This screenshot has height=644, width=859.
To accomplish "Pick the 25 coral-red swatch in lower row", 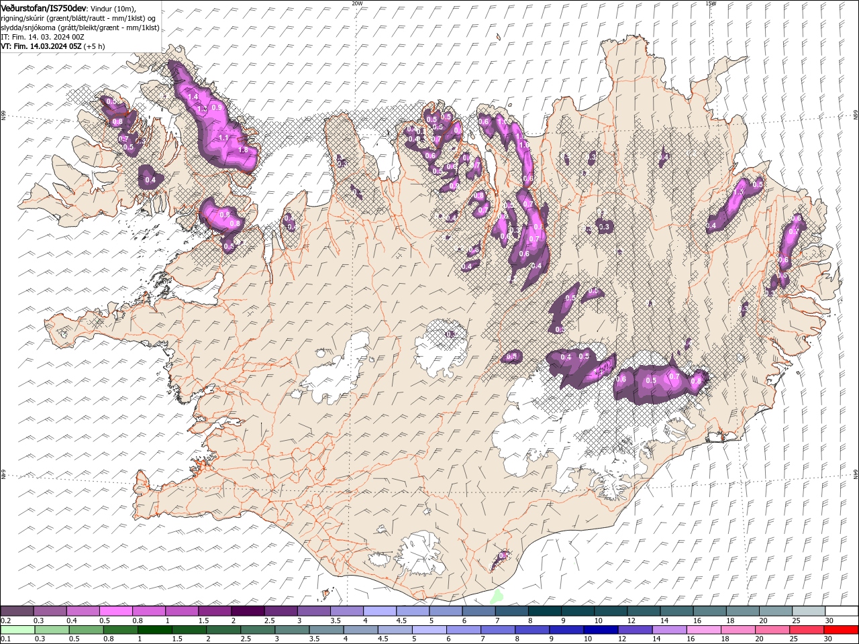I will click(807, 630).
